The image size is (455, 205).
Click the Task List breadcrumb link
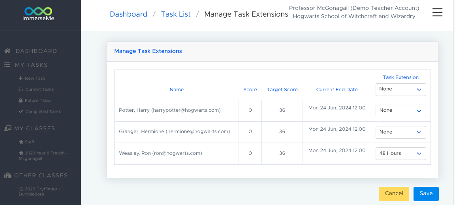[x=176, y=14]
